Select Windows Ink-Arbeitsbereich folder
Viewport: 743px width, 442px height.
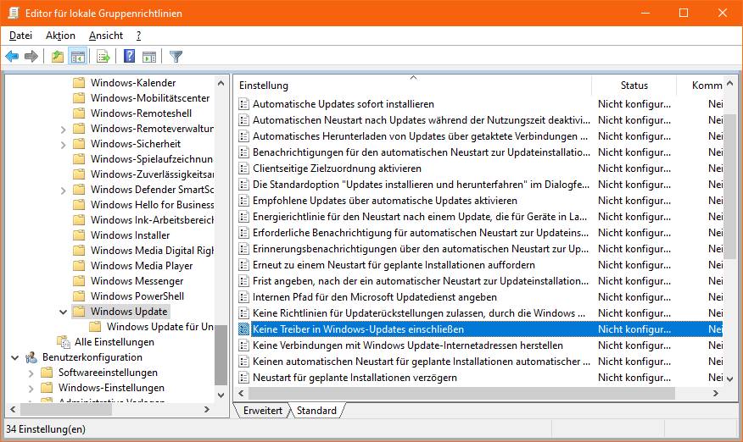click(x=152, y=220)
